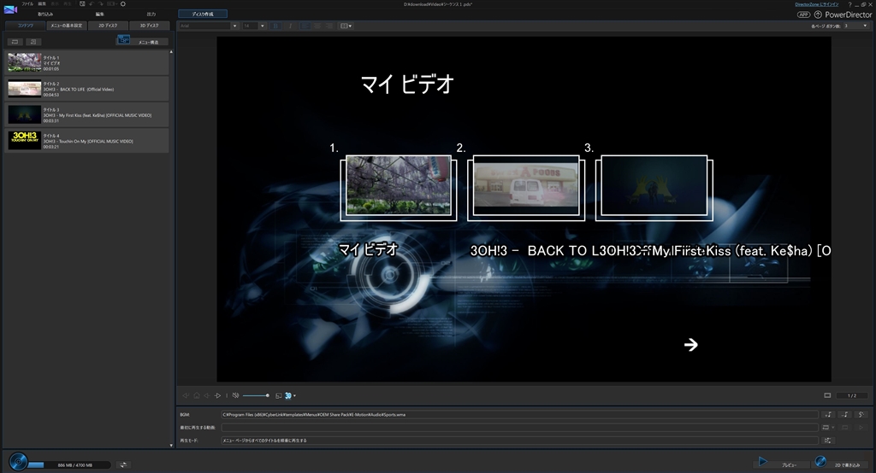Click TV safe zone display icon
This screenshot has width=876, height=473.
click(x=278, y=395)
